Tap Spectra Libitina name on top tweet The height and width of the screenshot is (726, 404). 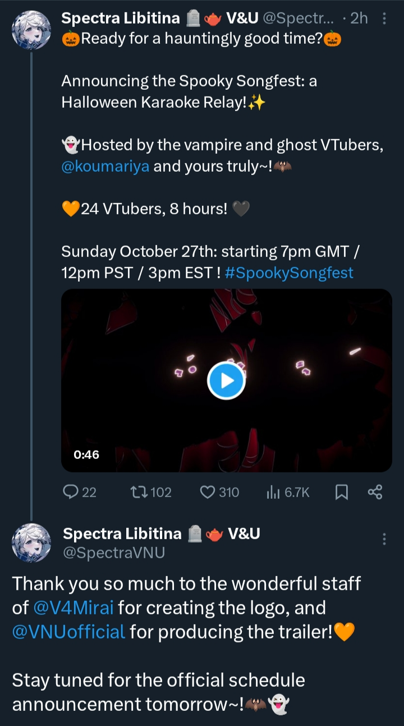point(121,19)
